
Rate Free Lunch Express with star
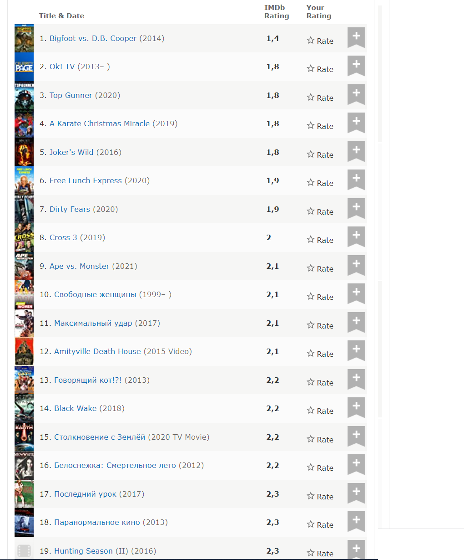click(x=311, y=183)
